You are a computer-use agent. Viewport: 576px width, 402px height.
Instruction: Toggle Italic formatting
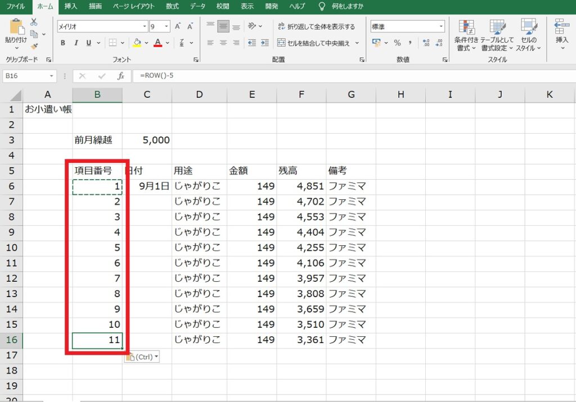pyautogui.click(x=76, y=43)
